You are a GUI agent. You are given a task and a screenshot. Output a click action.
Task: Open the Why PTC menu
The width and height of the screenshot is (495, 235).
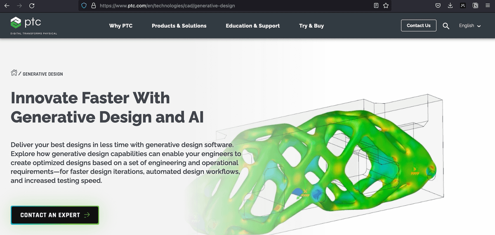pyautogui.click(x=120, y=26)
